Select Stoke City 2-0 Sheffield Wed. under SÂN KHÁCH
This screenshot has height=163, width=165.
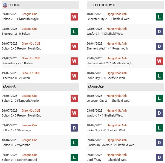coord(106,130)
